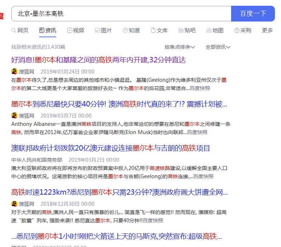
Task: Open article 澳联邦政府计划拨款20亿澳元建设
Action: 111,148
